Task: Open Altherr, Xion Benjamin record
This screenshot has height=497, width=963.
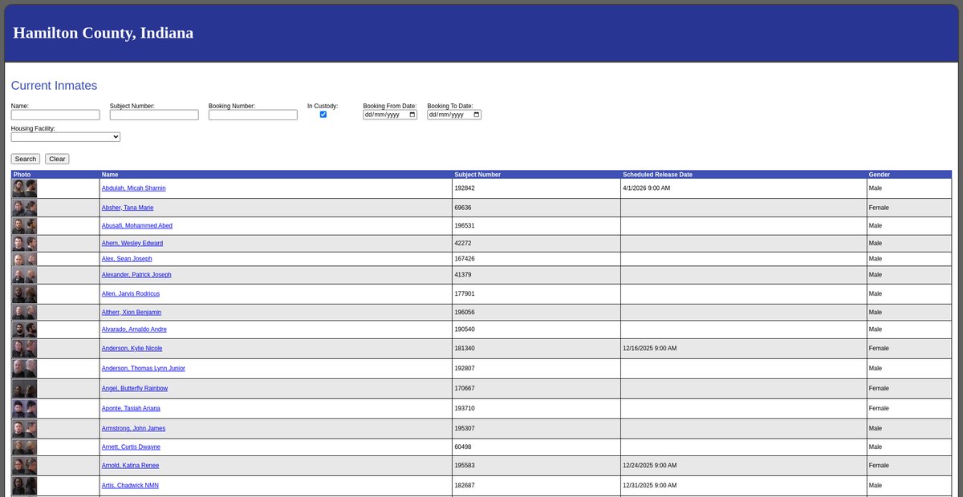Action: pos(132,313)
